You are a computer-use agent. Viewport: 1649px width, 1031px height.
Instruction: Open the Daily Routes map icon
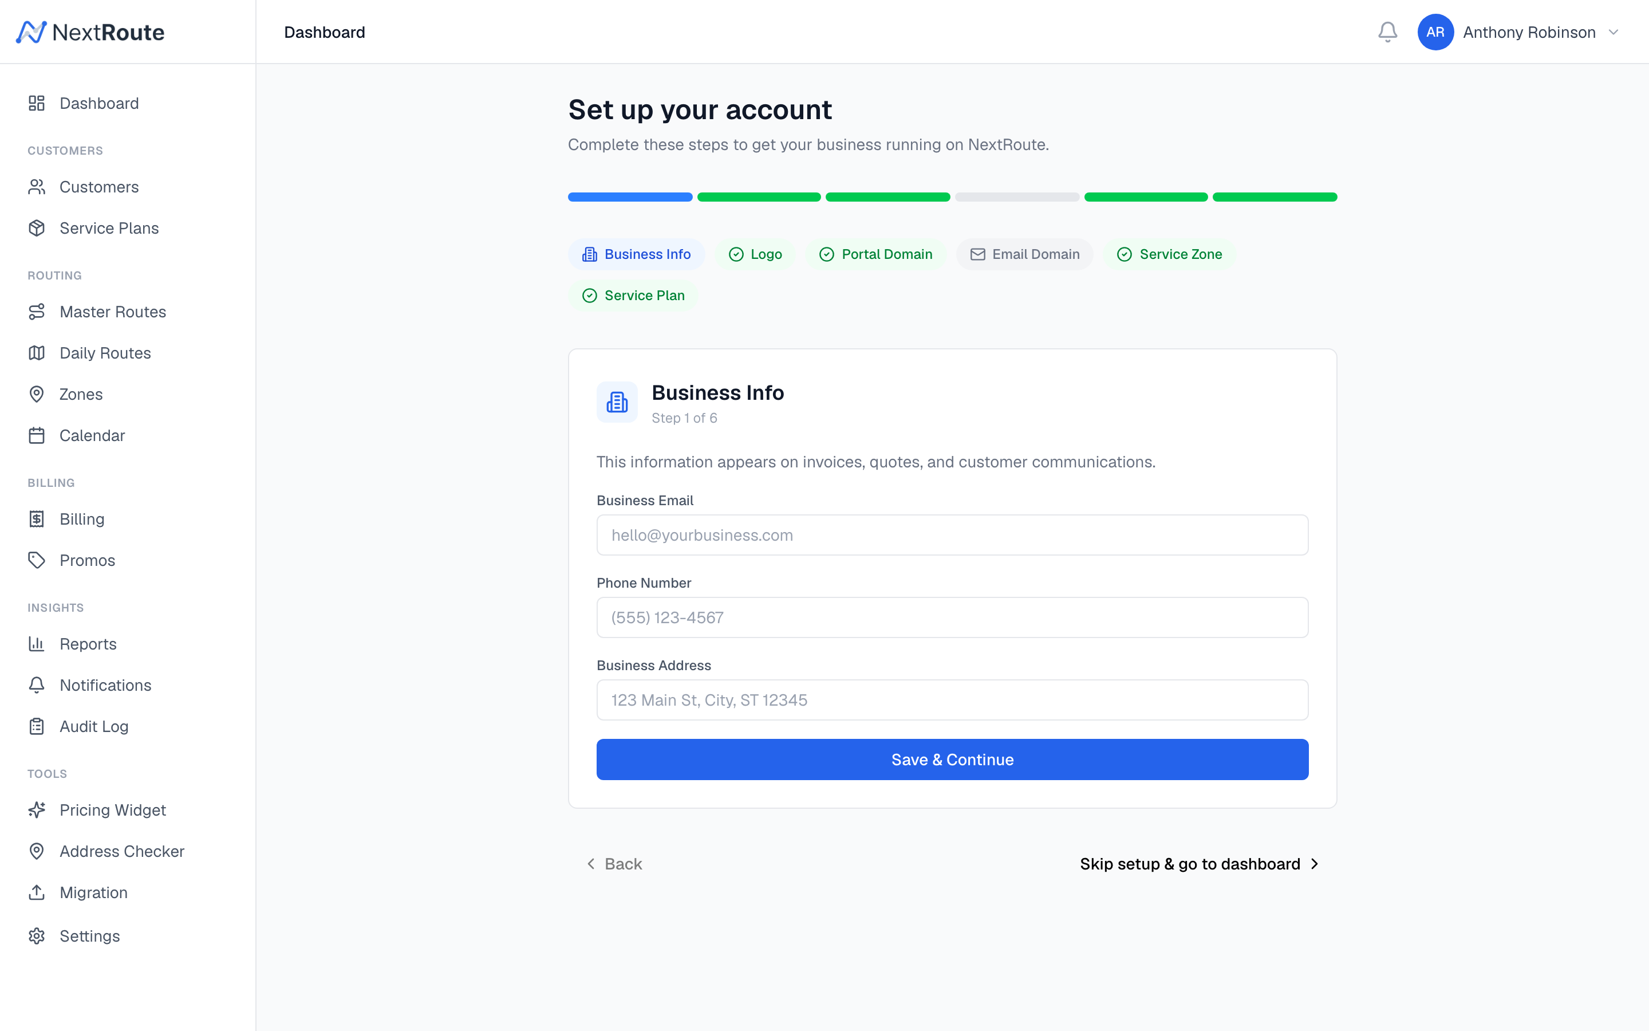pyautogui.click(x=37, y=352)
